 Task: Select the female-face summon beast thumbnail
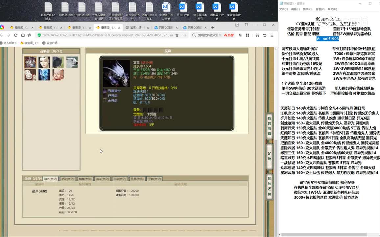(44, 62)
